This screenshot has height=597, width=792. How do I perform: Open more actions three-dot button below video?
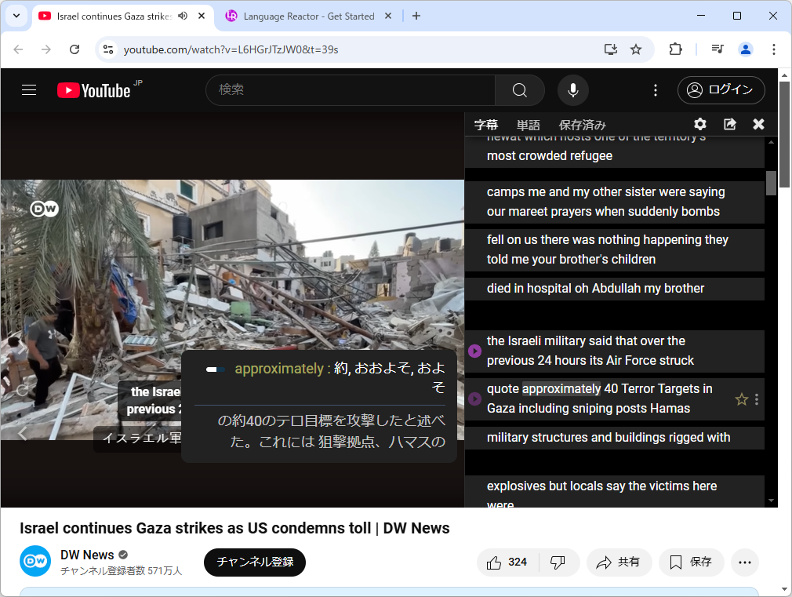pos(744,562)
